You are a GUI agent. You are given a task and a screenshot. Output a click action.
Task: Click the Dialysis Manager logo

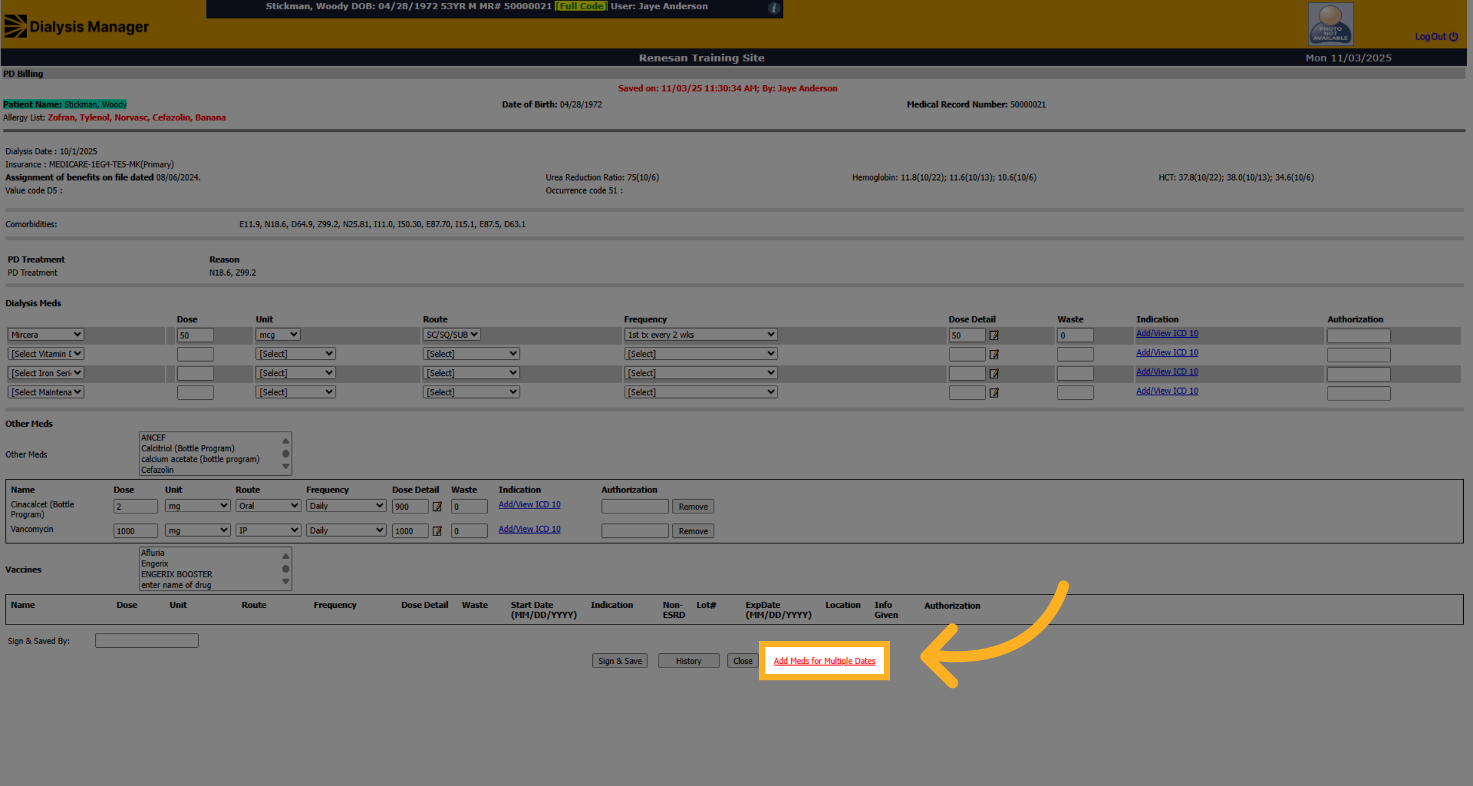(77, 26)
